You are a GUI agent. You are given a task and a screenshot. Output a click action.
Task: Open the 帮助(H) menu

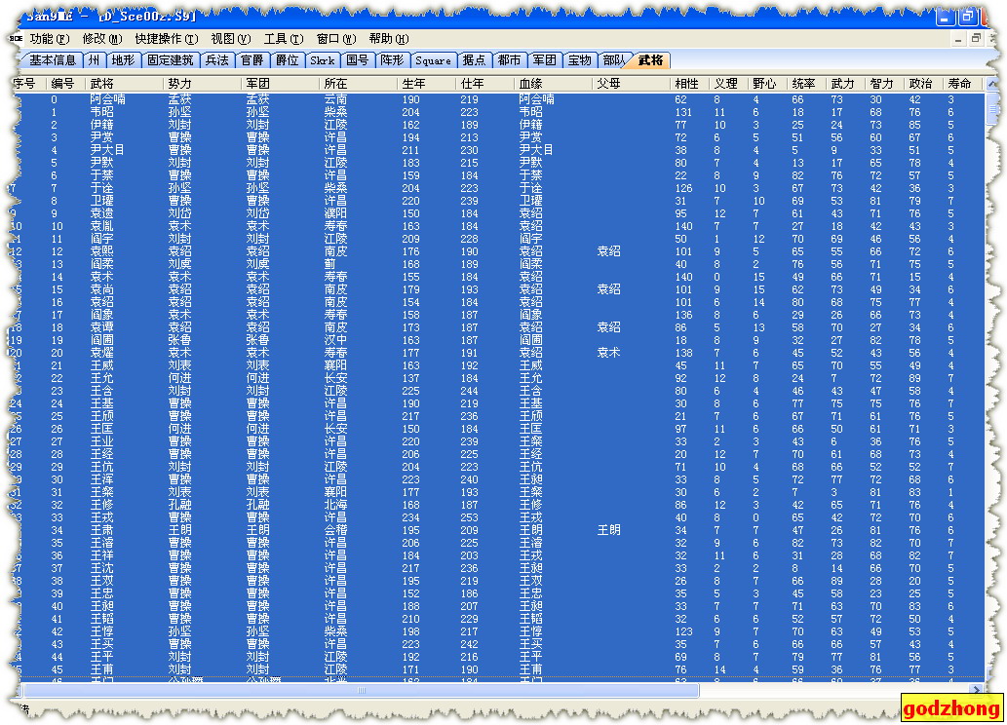point(388,39)
